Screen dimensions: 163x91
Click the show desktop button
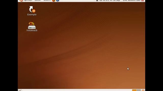click(20, 90)
